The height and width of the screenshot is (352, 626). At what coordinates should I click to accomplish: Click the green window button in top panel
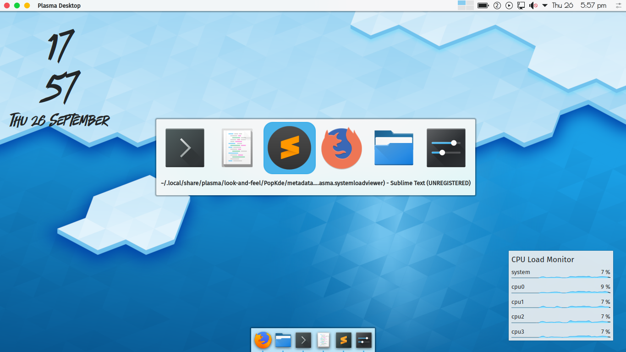(x=17, y=5)
